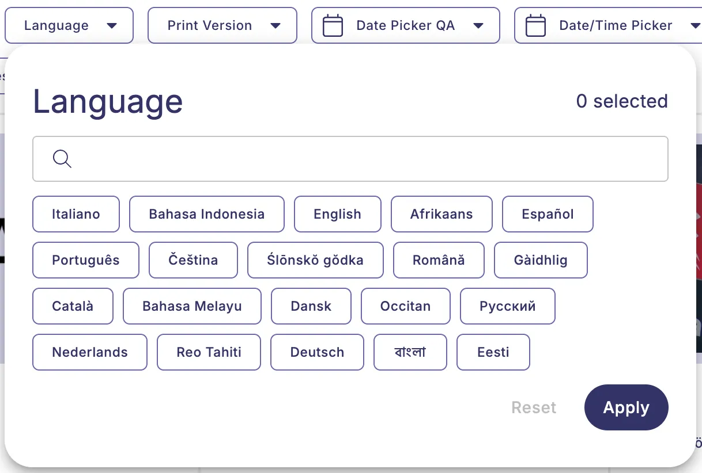Select the Ślōnskŏ gŏdka chip
This screenshot has width=702, height=473.
[315, 260]
